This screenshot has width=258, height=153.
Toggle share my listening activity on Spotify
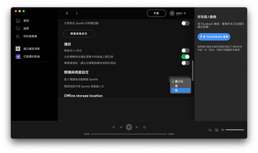click(185, 23)
